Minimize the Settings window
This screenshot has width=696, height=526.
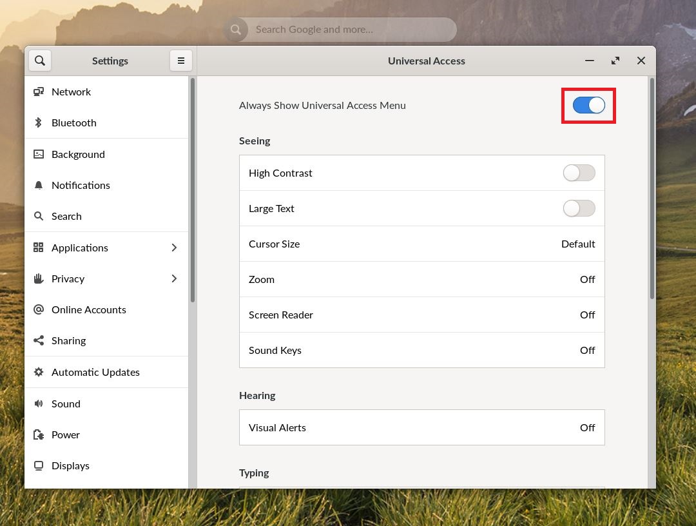(590, 61)
